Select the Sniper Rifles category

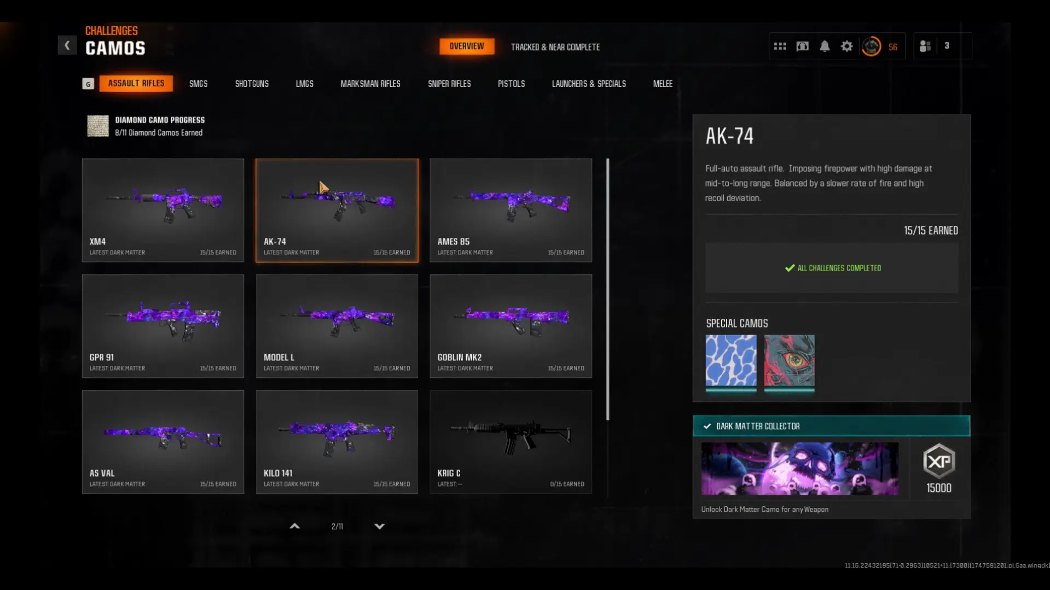pyautogui.click(x=449, y=84)
